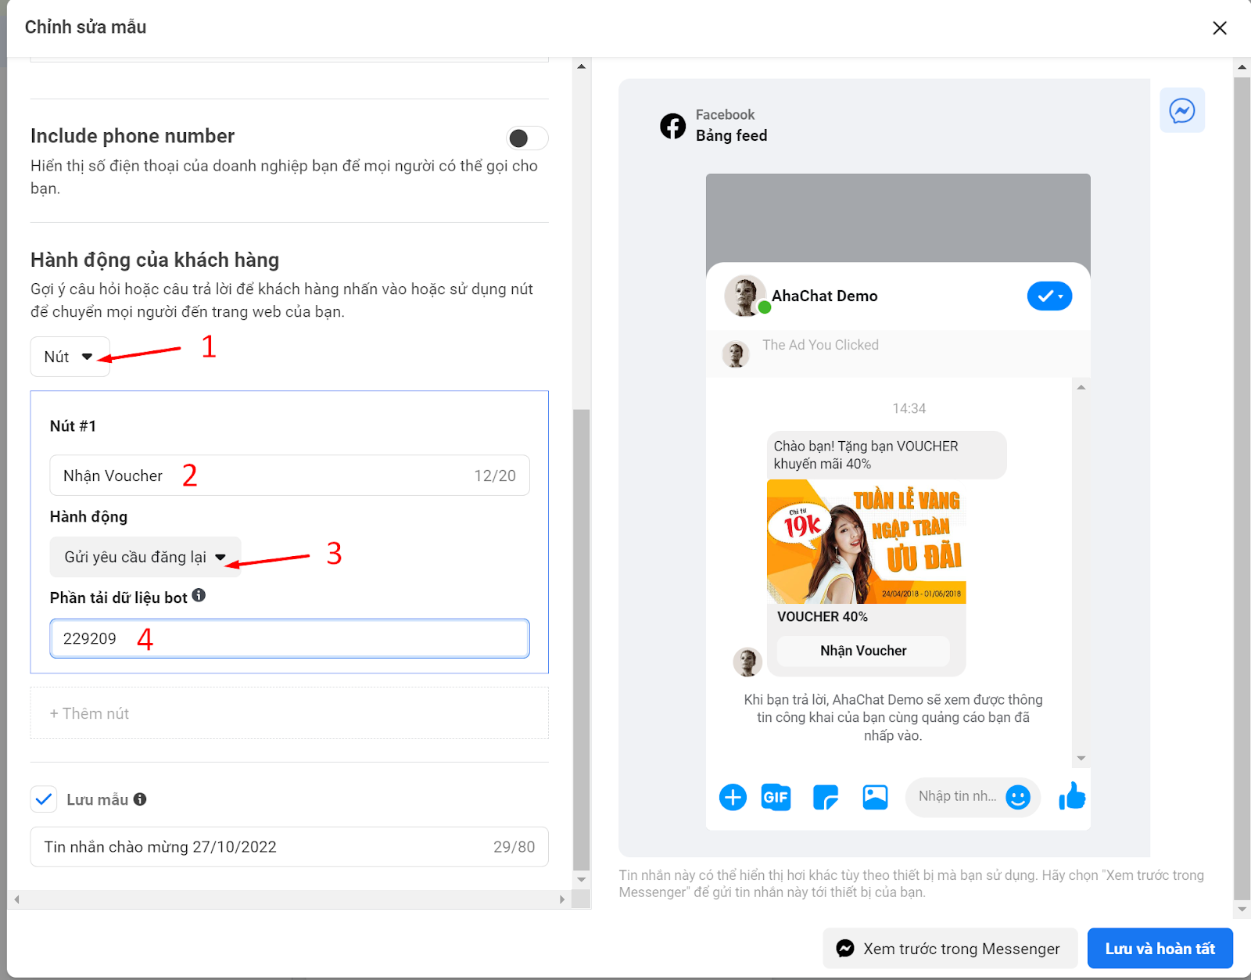Click the image attachment icon
Screen dimensions: 1251x980
coord(875,797)
